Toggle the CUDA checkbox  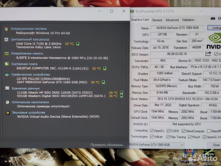click(168, 131)
